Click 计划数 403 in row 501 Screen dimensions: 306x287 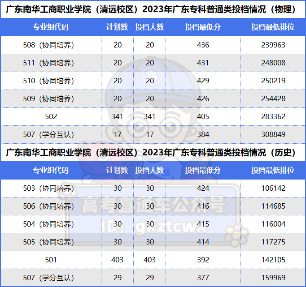tap(117, 260)
